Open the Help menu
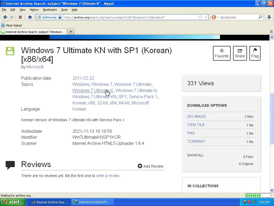 click(74, 10)
